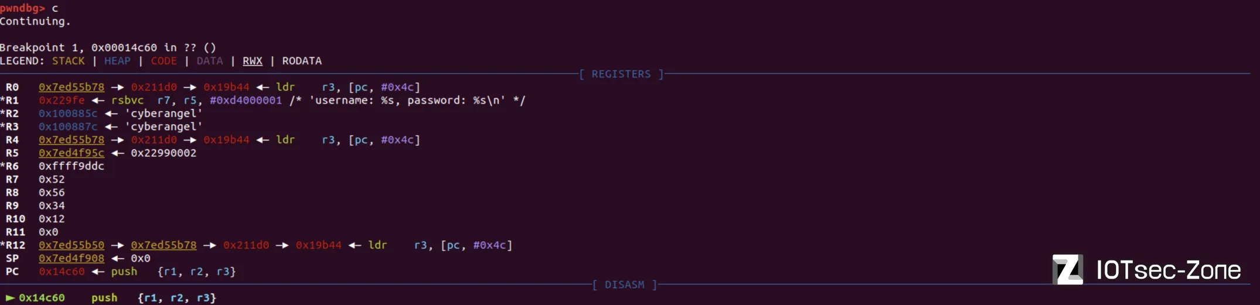Click the IOTsec-Zone logo icon
This screenshot has width=1260, height=305.
pyautogui.click(x=1067, y=270)
